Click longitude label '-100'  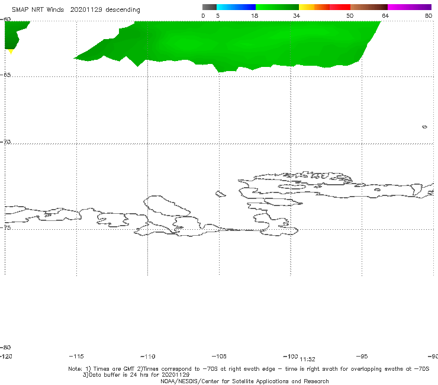(x=290, y=356)
